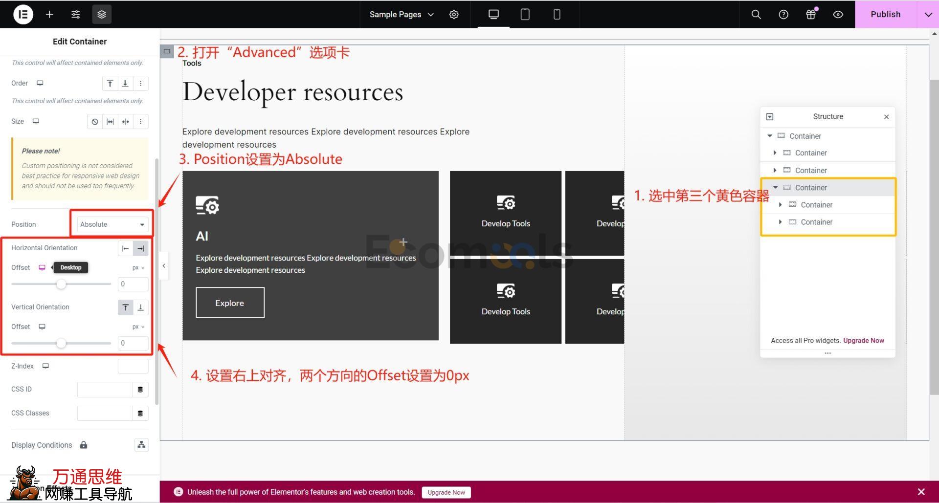Collapse the highlighted third Container
Screen dimensions: 939x503
point(775,187)
